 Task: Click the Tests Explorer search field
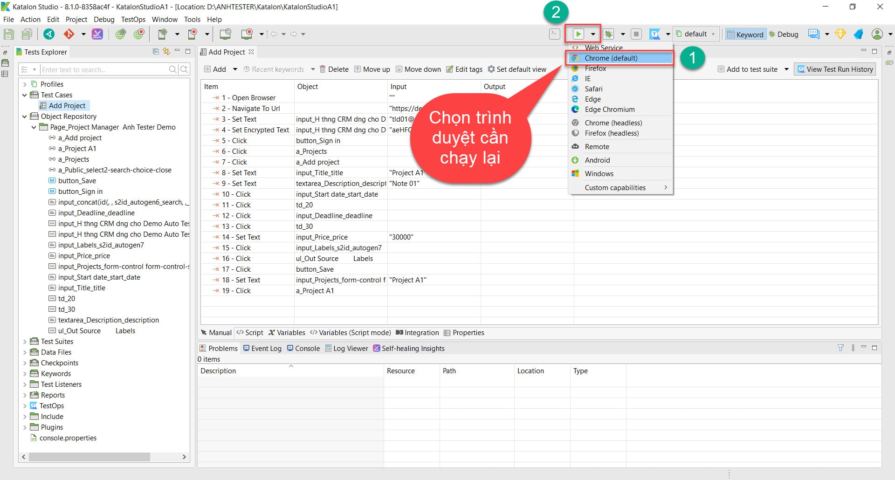[x=104, y=69]
